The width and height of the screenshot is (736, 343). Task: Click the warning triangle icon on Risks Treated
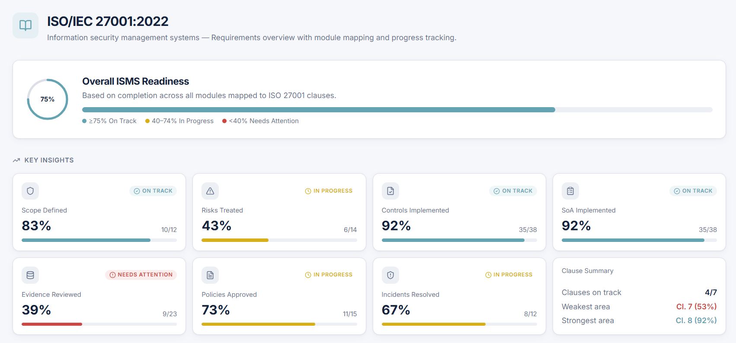coord(210,191)
